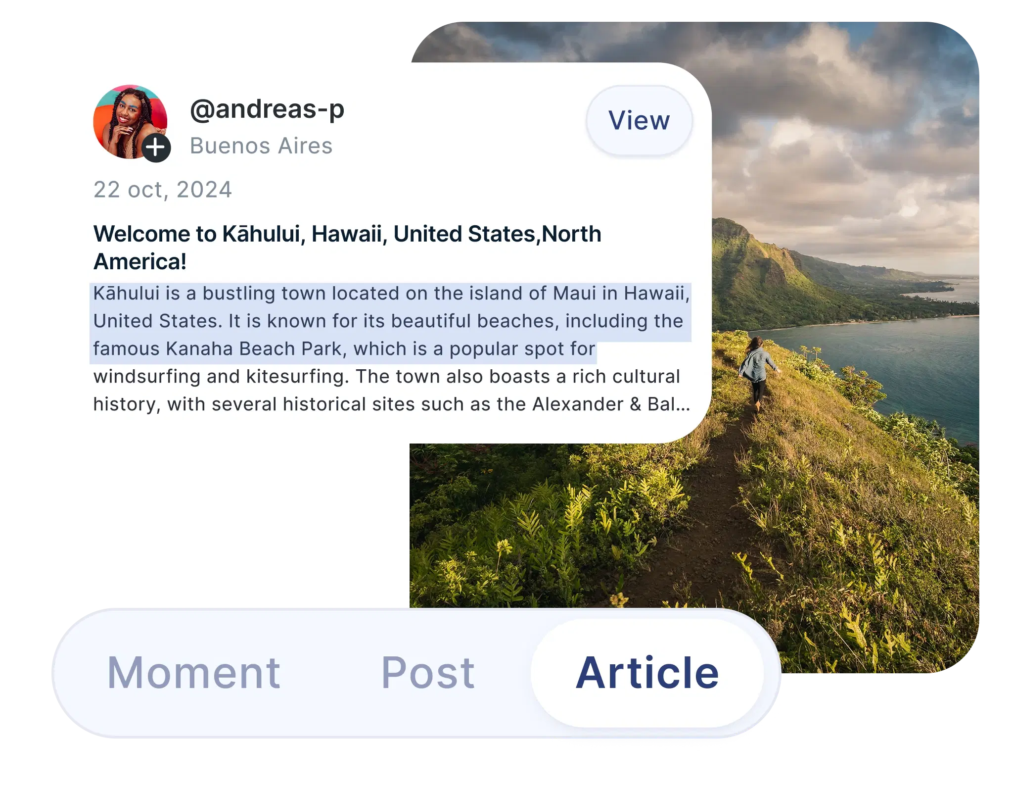Open the @andreas-p username link
Image resolution: width=1013 pixels, height=792 pixels.
click(267, 109)
